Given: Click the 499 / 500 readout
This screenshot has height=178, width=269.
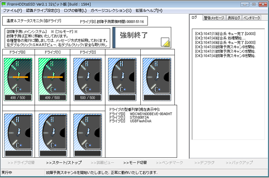Looking at the screenshot, I should [x=52, y=98].
